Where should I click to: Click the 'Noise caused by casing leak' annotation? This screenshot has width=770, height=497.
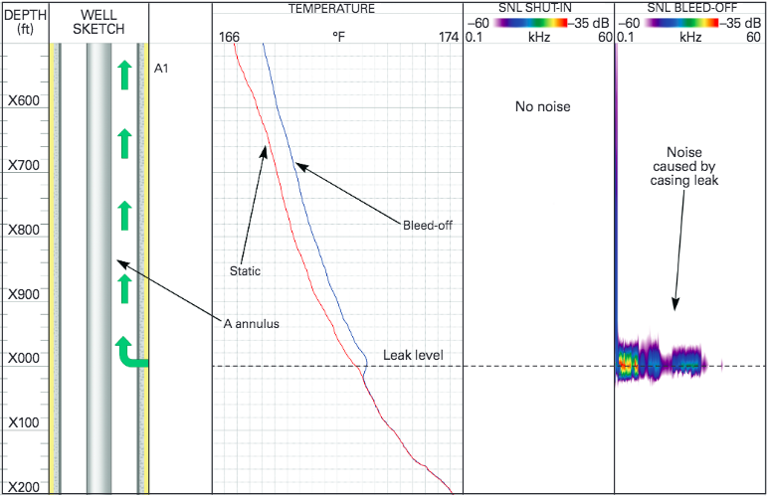(x=684, y=166)
